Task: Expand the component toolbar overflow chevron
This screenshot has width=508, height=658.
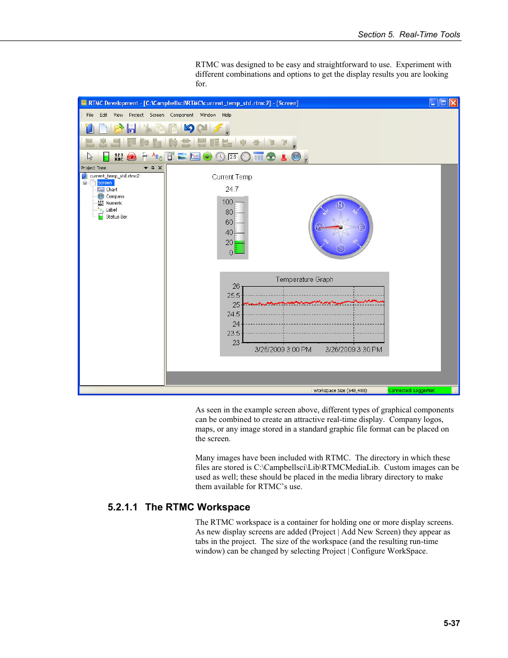Action: coord(306,160)
